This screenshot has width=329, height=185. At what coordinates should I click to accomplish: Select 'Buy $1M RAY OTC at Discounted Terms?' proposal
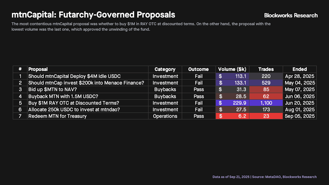tap(74, 103)
